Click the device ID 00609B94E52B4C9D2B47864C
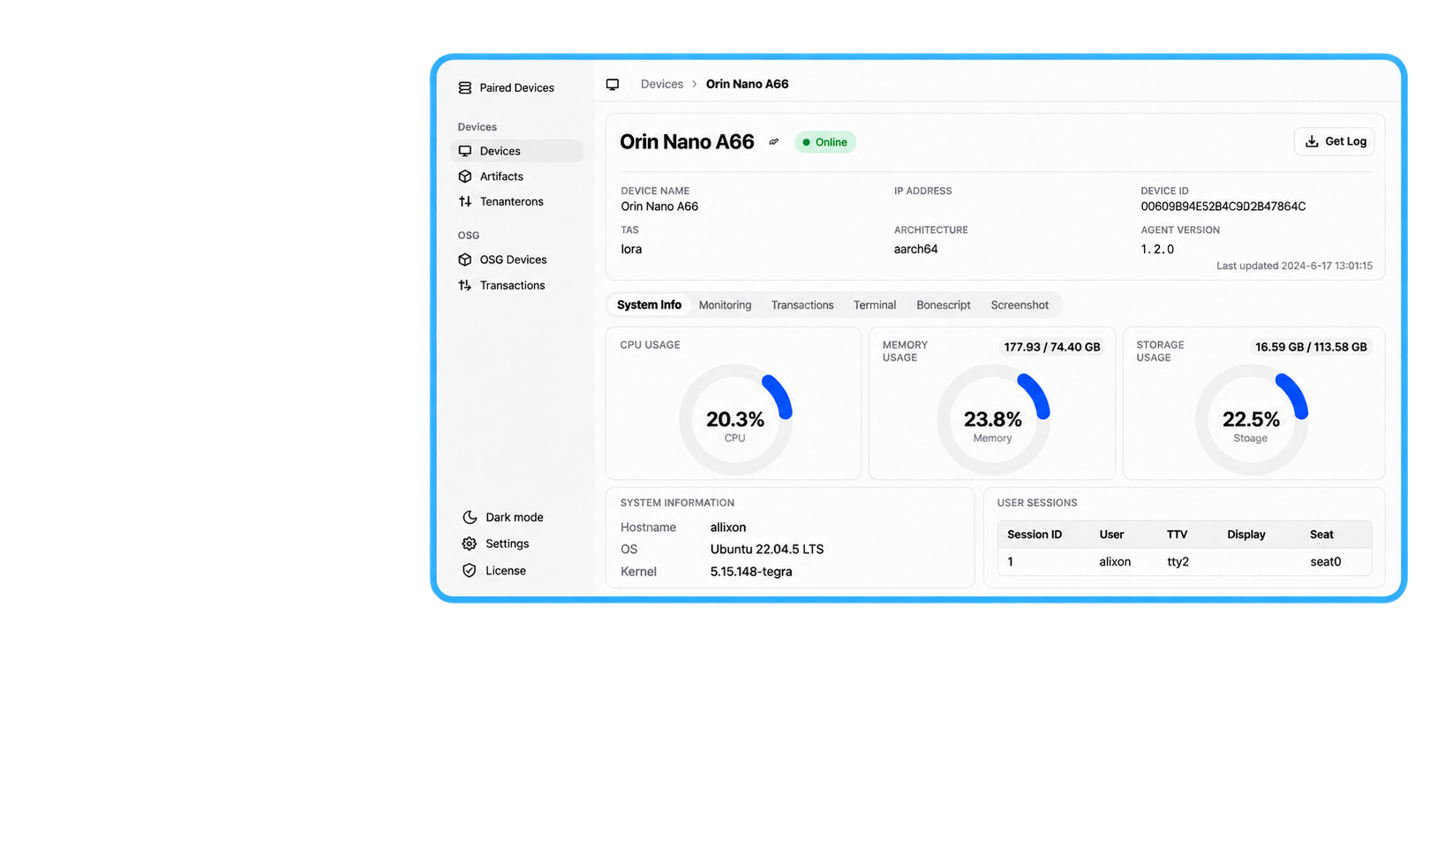Viewport: 1445px width, 848px height. (1223, 207)
